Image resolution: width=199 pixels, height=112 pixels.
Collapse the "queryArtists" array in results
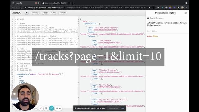[79, 24]
